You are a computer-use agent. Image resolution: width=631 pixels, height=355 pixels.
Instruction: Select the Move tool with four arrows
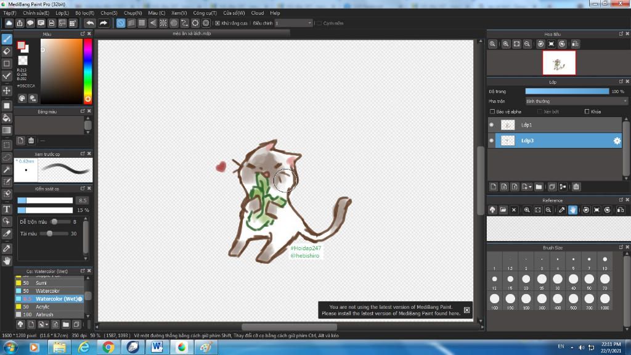(x=7, y=91)
